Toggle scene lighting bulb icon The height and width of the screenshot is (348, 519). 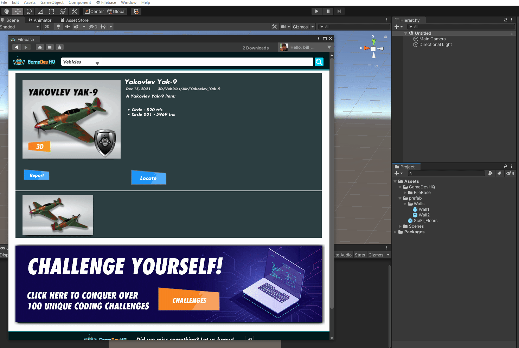pos(58,27)
